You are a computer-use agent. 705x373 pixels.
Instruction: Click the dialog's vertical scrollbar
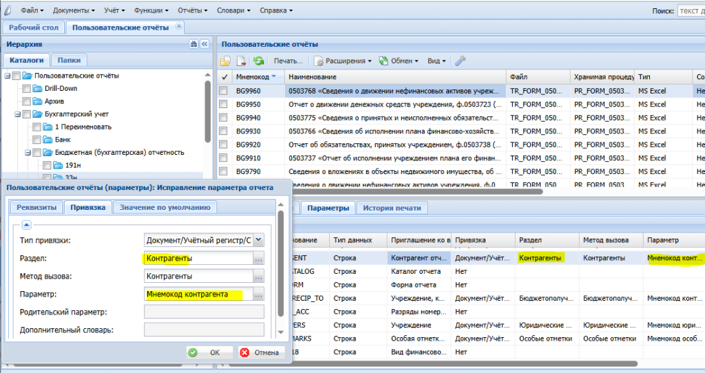click(281, 264)
